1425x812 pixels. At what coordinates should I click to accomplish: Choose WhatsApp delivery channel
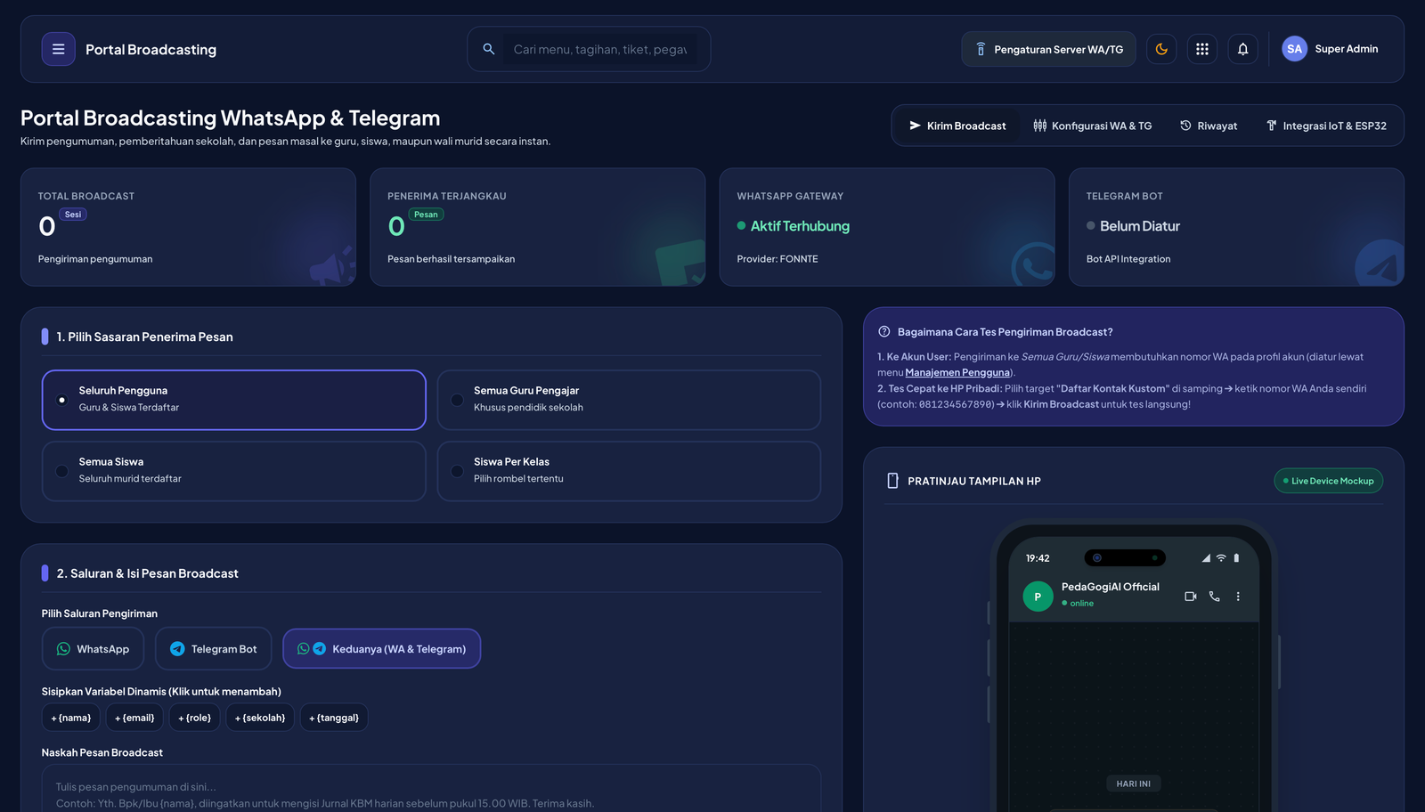93,649
